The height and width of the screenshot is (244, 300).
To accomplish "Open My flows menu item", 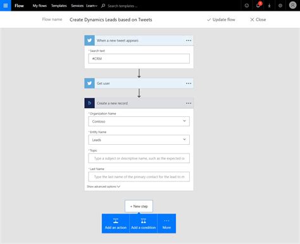I will (40, 6).
